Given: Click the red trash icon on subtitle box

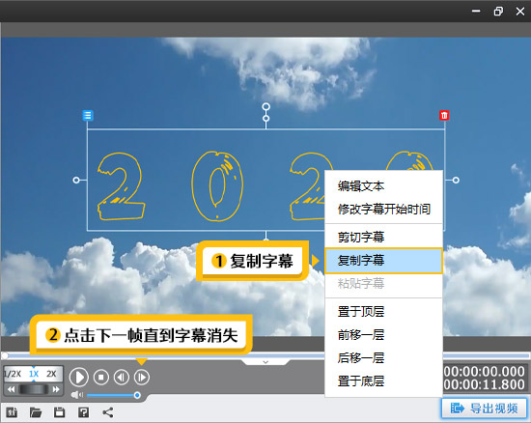Looking at the screenshot, I should coord(444,115).
